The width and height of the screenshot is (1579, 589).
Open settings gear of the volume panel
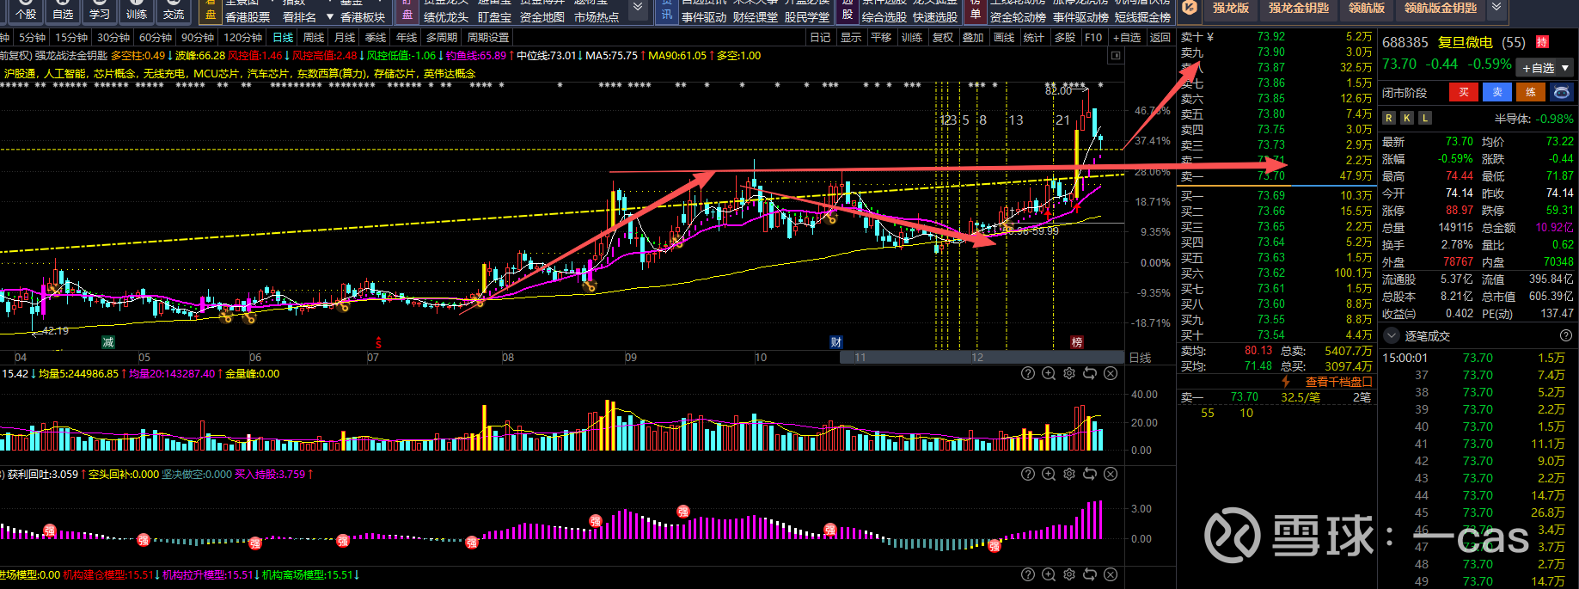point(1069,373)
